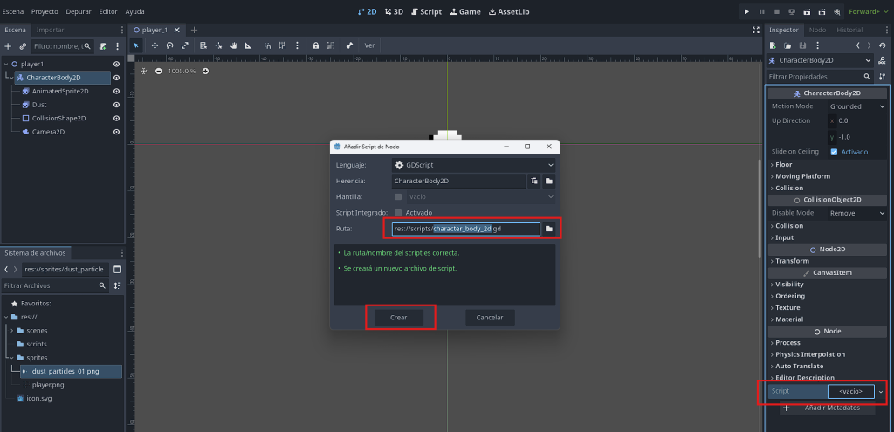Click the Play project button
The height and width of the screenshot is (432, 894).
(746, 11)
